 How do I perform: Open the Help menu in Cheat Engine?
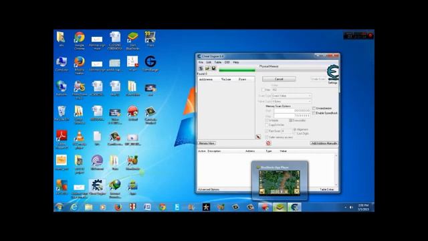(x=236, y=62)
